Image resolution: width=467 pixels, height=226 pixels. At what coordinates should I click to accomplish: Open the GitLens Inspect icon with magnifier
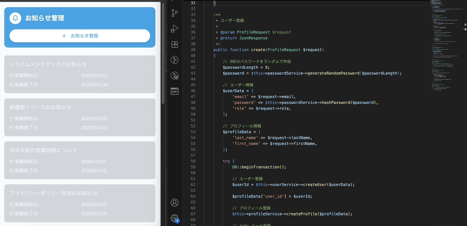[x=174, y=76]
